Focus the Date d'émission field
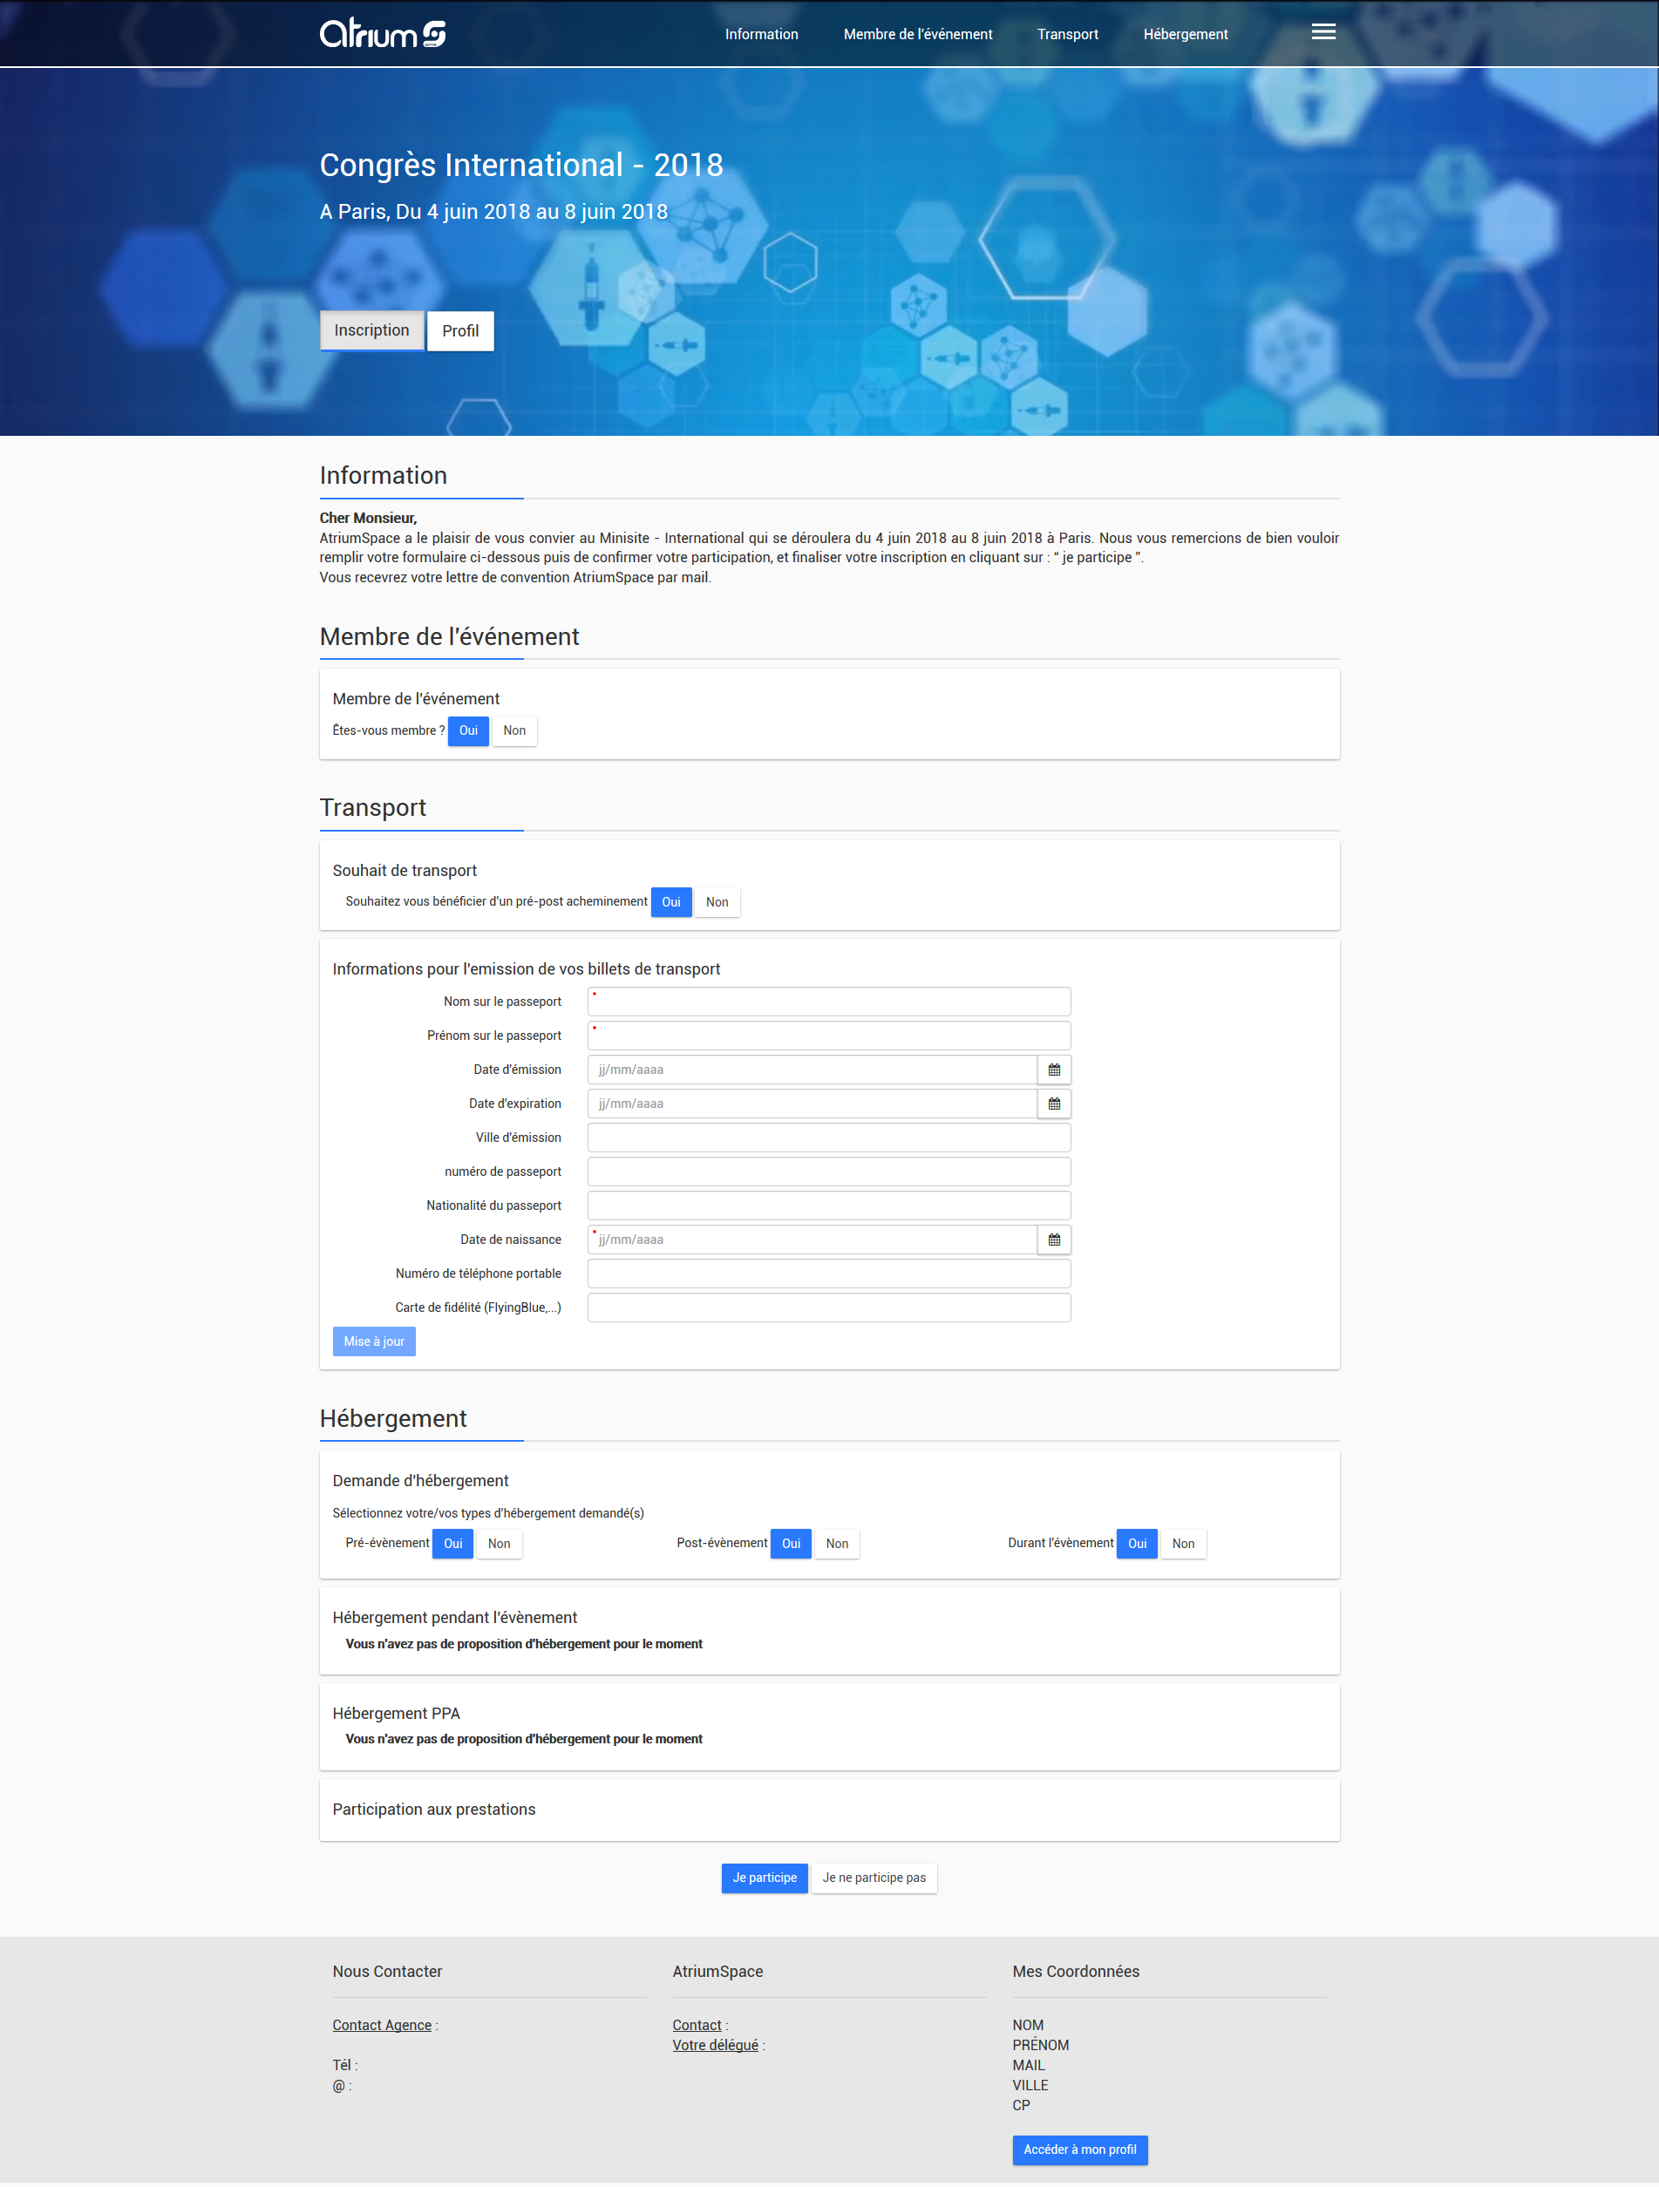The image size is (1659, 2187). [812, 1070]
